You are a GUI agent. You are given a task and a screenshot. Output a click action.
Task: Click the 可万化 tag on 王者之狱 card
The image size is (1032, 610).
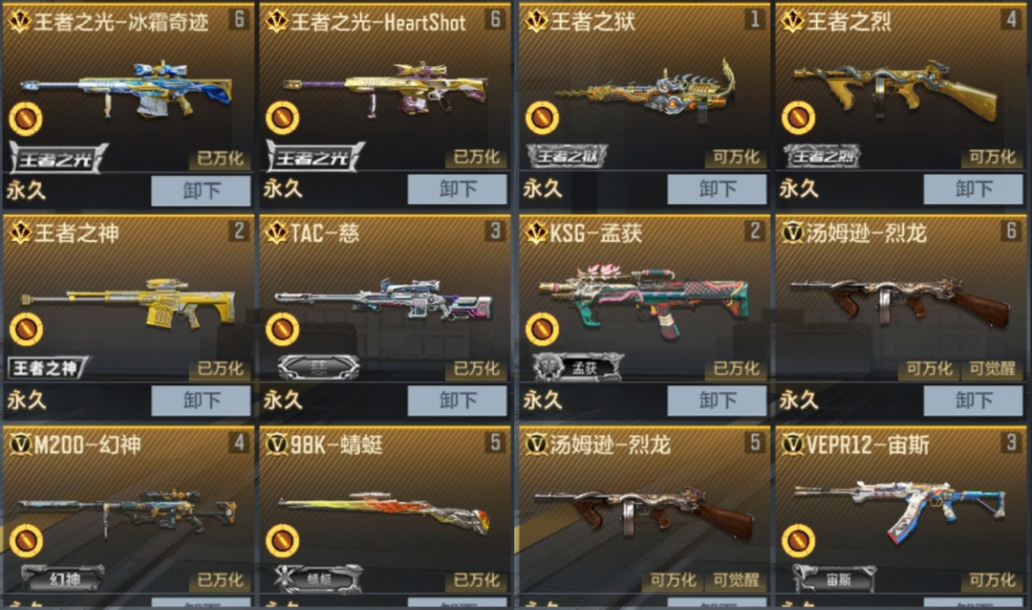pyautogui.click(x=737, y=158)
